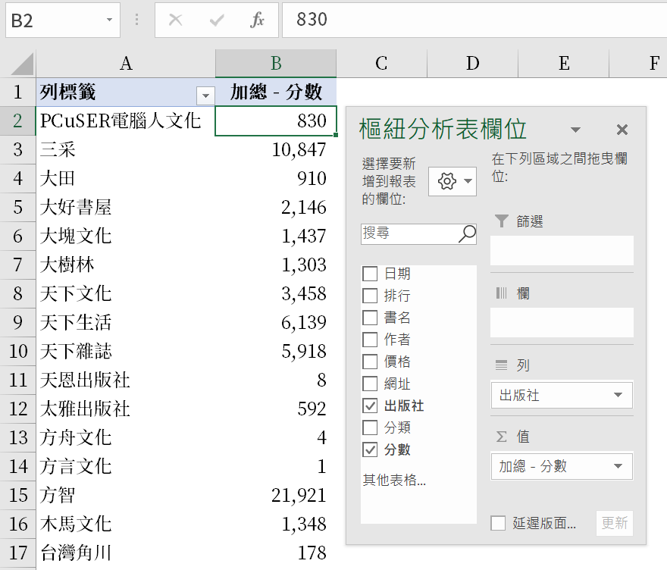Select cell with 三采

[x=126, y=150]
